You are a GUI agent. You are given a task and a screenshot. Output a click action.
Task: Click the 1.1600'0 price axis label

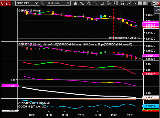(x=151, y=15)
